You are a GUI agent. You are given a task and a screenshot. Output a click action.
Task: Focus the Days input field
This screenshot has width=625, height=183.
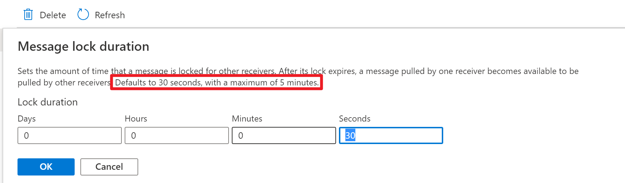(70, 135)
